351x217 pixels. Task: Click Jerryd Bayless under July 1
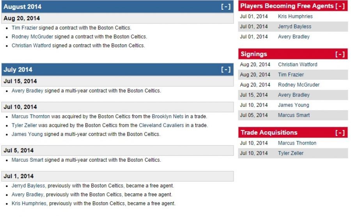pyautogui.click(x=28, y=186)
